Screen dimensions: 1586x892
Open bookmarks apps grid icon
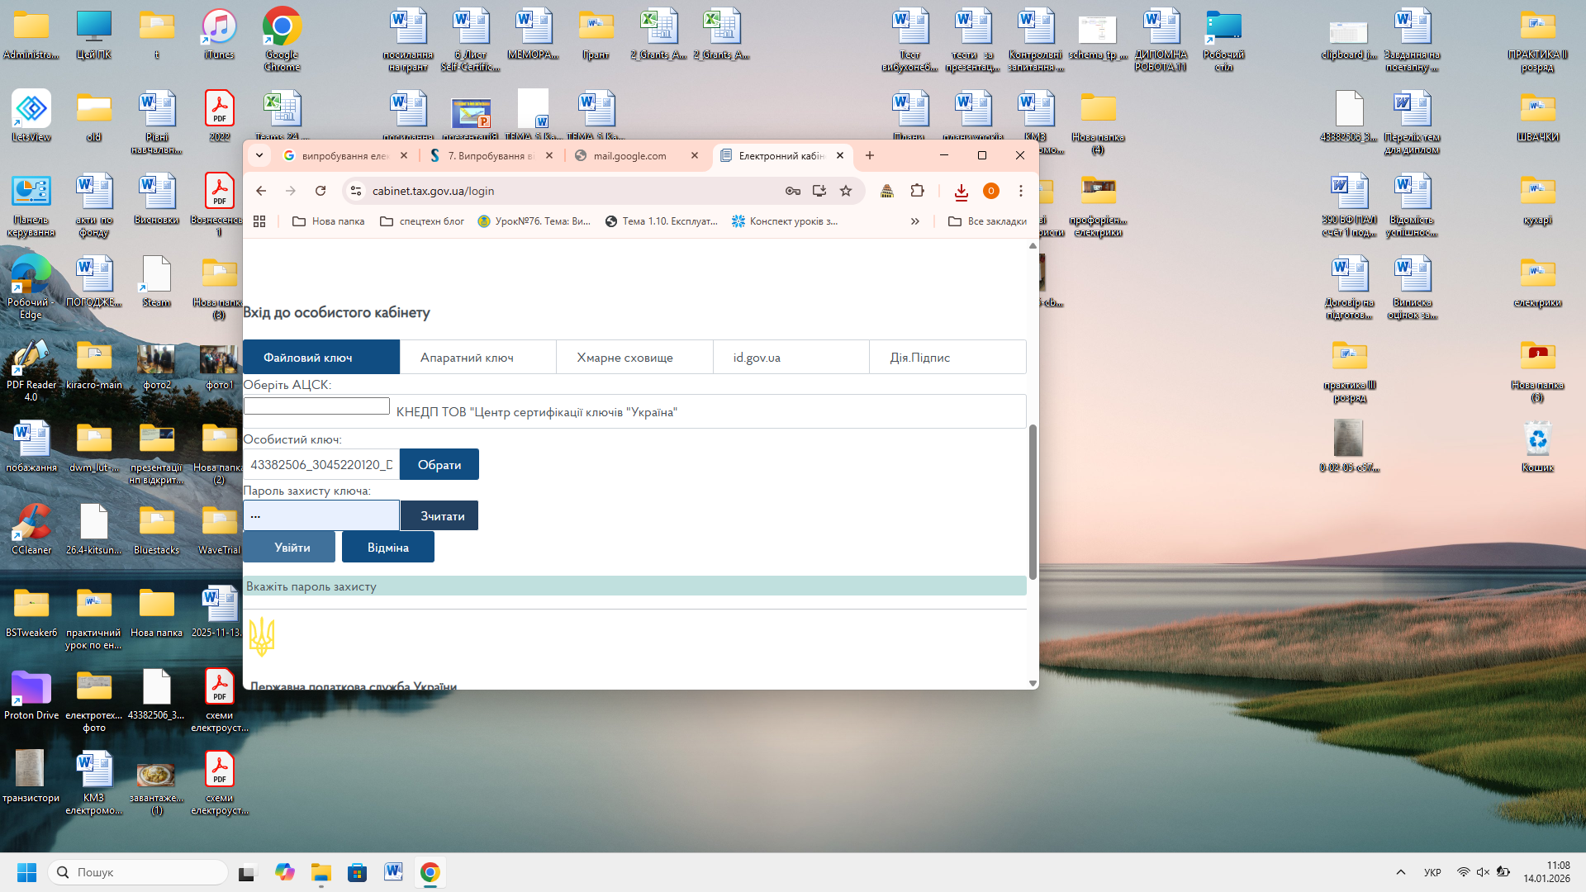[259, 221]
